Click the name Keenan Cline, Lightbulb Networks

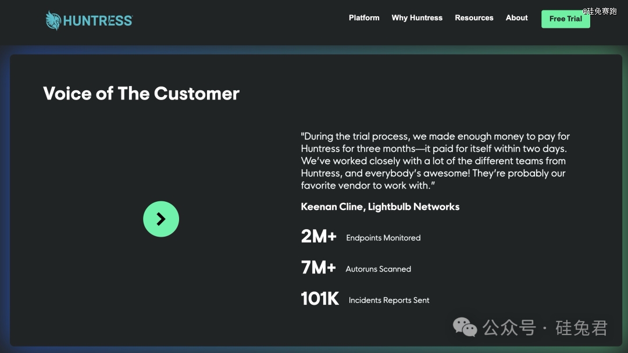[x=380, y=206]
